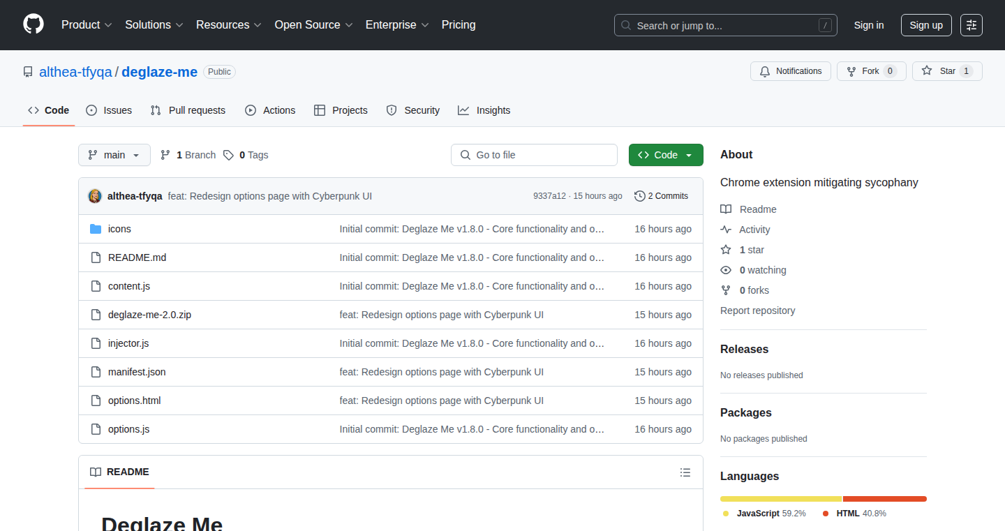Click the Sign in link
This screenshot has width=1005, height=531.
(869, 25)
